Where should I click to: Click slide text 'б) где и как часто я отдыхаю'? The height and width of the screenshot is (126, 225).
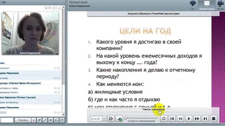coord(124,99)
